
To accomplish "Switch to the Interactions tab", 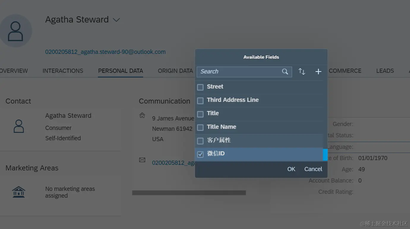I will click(63, 71).
